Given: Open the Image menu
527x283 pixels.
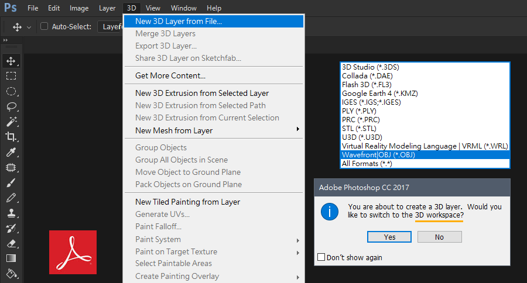Looking at the screenshot, I should click(79, 8).
